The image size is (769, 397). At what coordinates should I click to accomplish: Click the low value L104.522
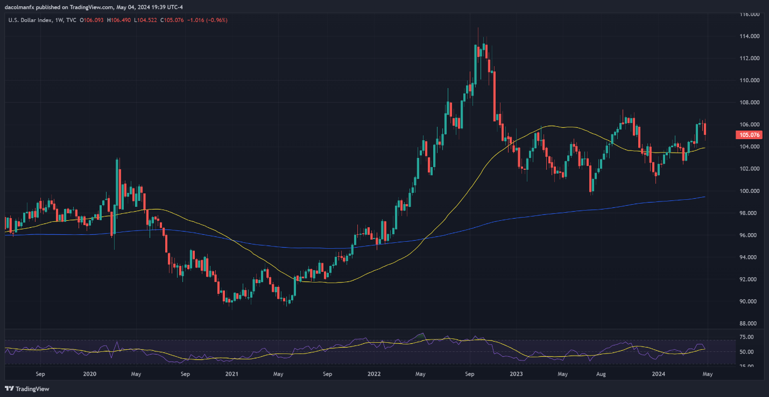(x=145, y=20)
